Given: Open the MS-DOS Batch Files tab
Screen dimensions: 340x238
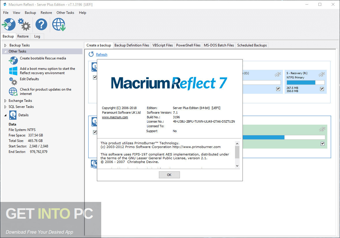Looking at the screenshot, I should 219,45.
